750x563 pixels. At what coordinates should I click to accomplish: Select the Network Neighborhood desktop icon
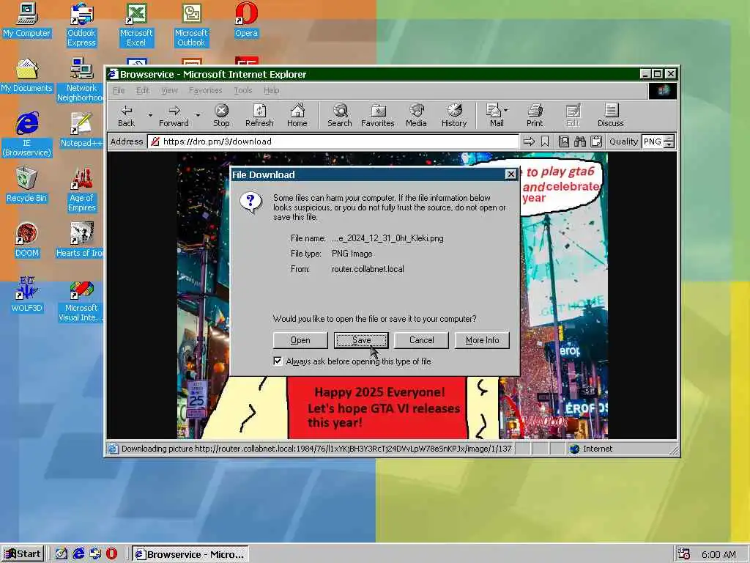(x=81, y=80)
